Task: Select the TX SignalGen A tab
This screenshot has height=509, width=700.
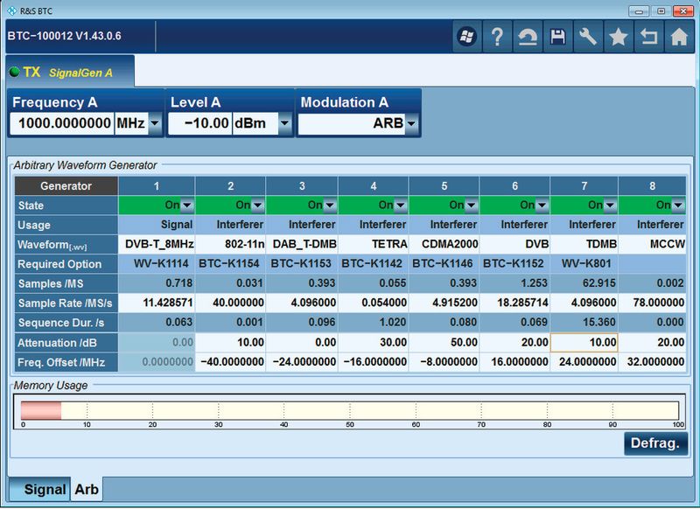Action: [70, 72]
